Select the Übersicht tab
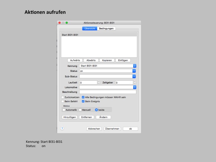The height and width of the screenshot is (162, 216). (x=90, y=28)
